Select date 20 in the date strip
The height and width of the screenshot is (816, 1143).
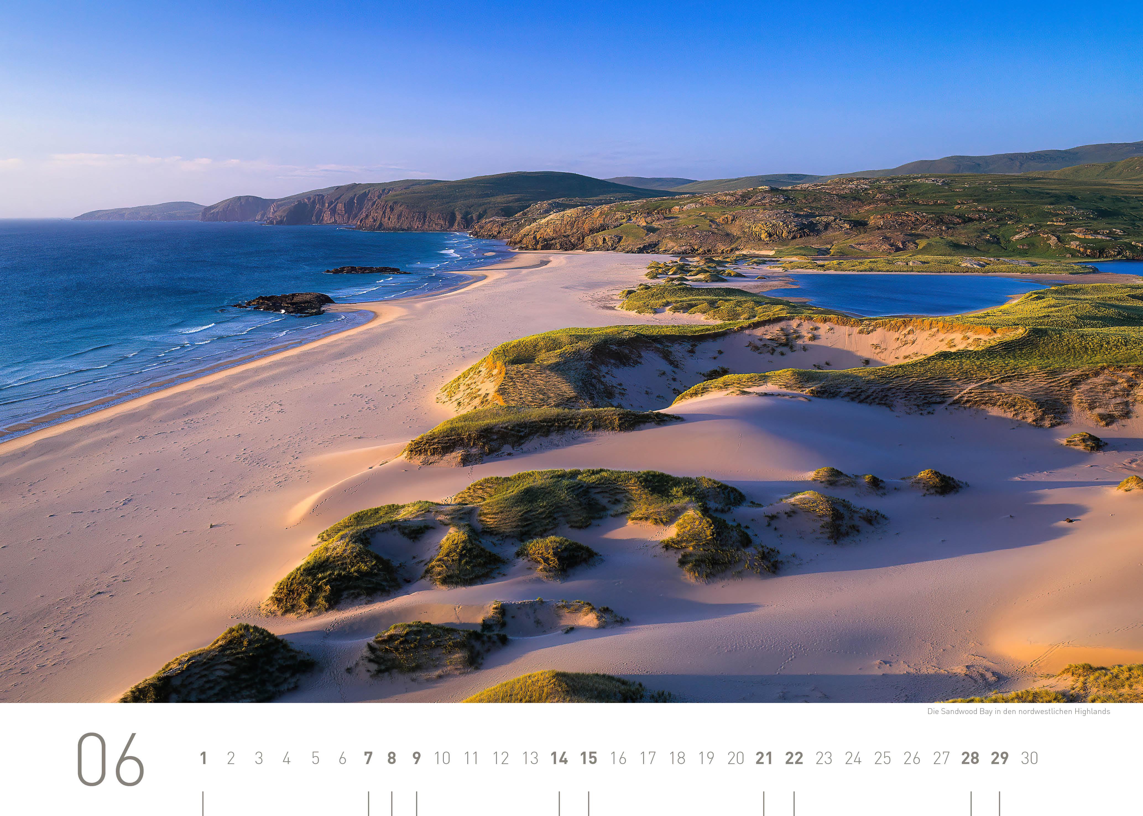click(736, 758)
